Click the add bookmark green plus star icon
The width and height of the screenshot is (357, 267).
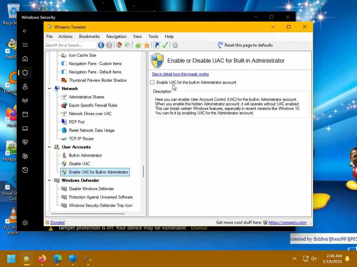(138, 45)
